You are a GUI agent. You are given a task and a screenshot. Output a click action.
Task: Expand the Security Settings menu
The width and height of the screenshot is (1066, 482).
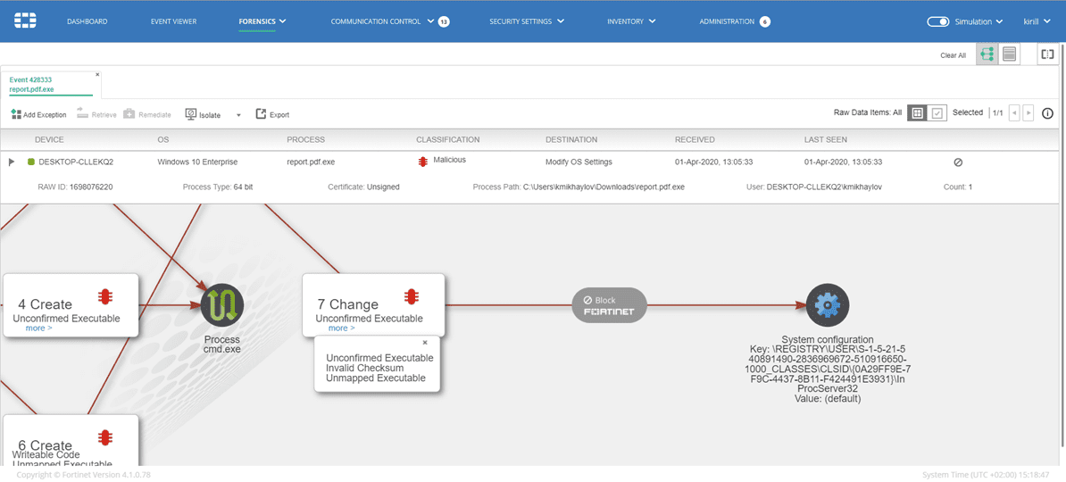(x=527, y=21)
